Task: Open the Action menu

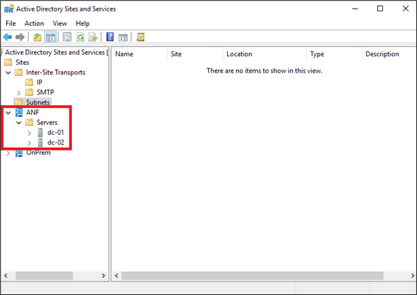Action: tap(35, 23)
